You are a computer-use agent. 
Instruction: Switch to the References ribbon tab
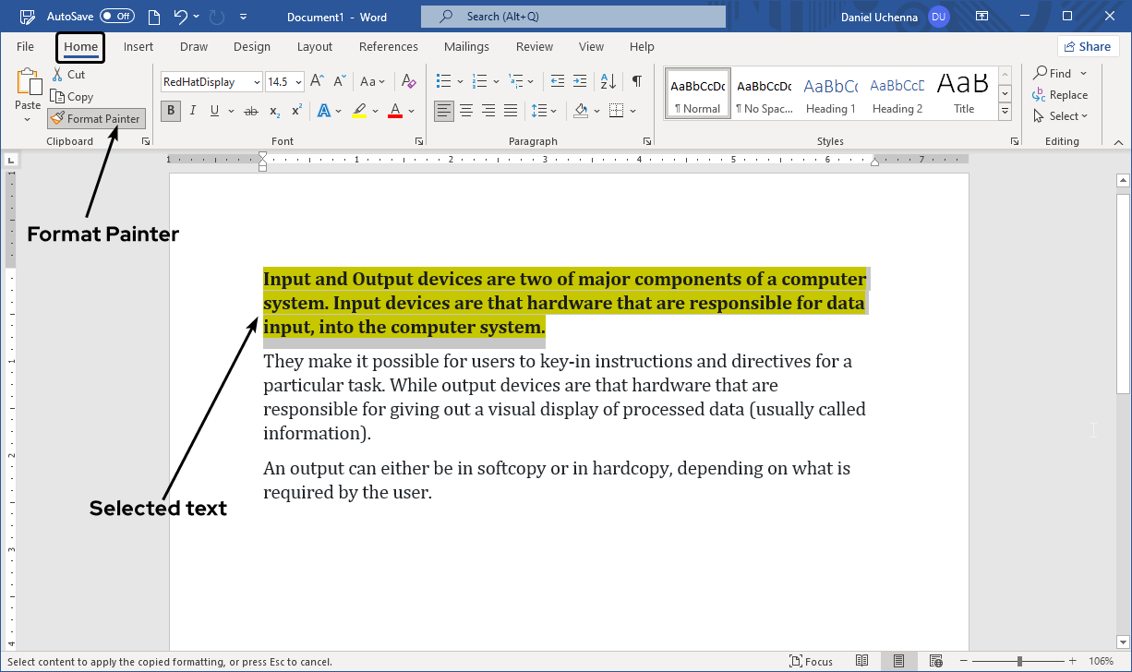pyautogui.click(x=388, y=46)
